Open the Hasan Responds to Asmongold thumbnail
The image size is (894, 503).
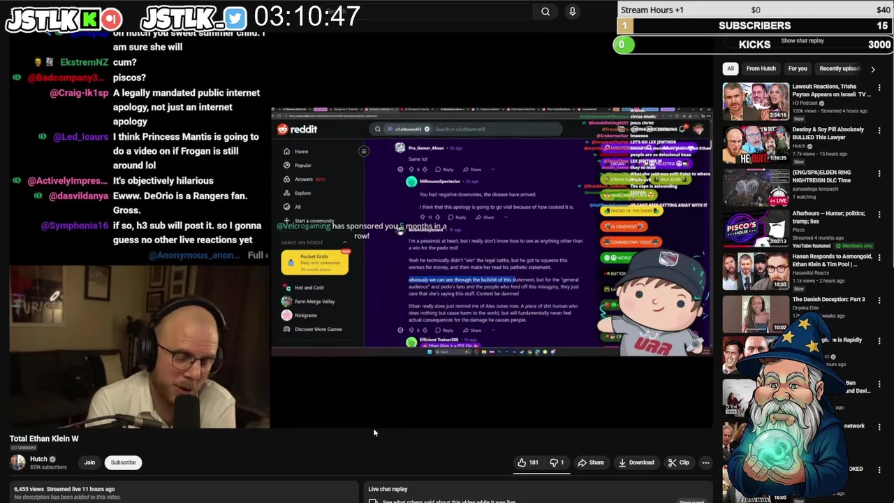(756, 271)
